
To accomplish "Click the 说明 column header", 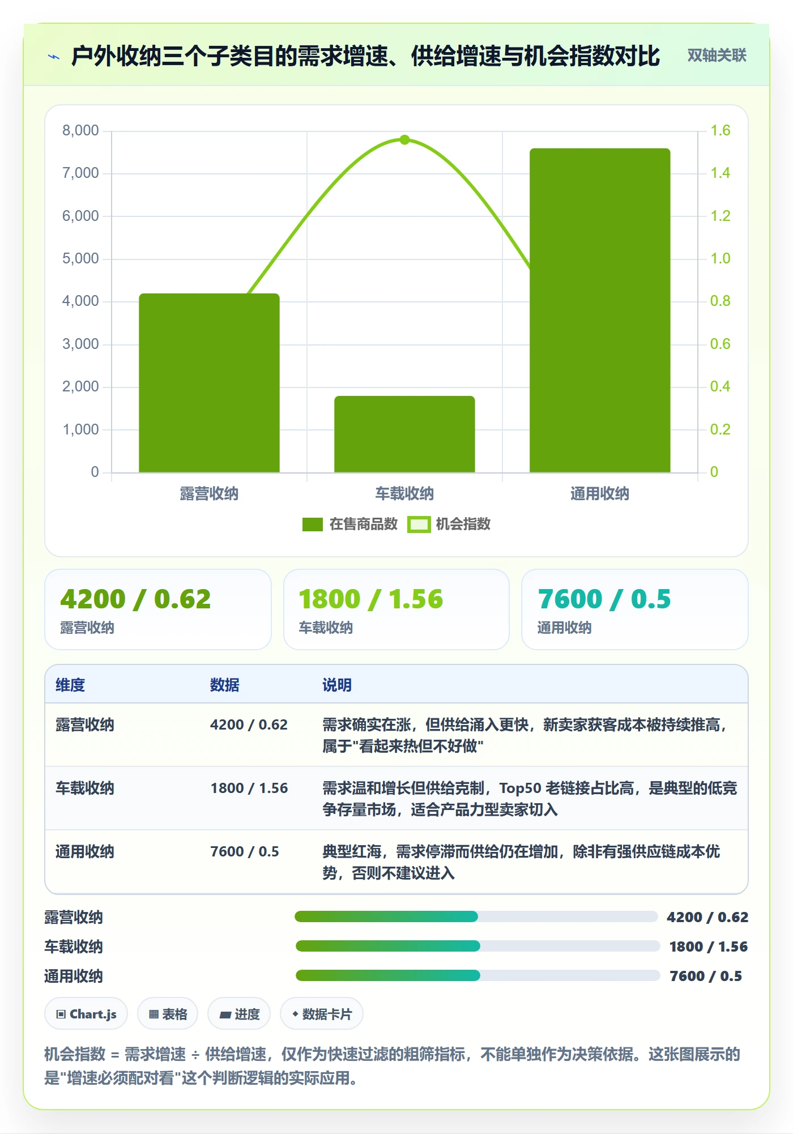I will [337, 685].
